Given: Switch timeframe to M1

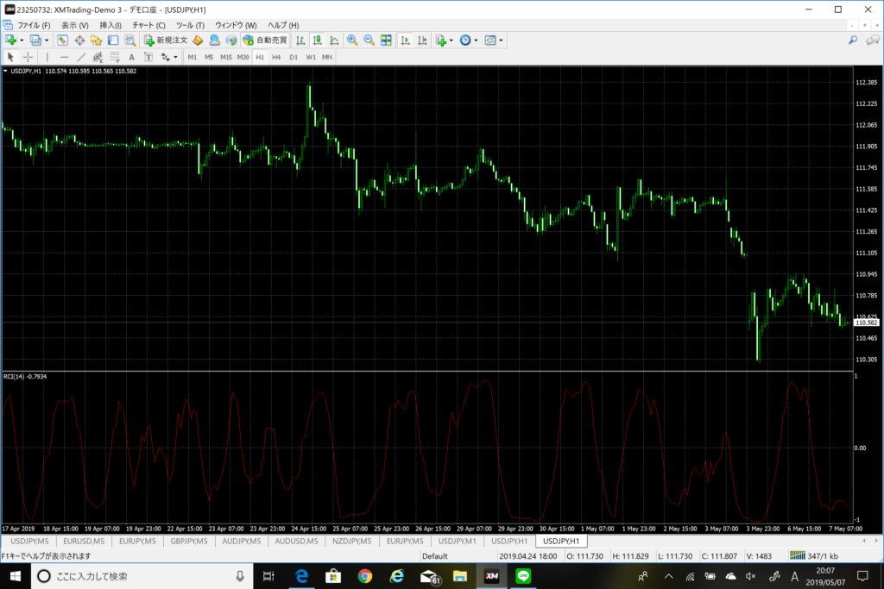Looking at the screenshot, I should 193,57.
